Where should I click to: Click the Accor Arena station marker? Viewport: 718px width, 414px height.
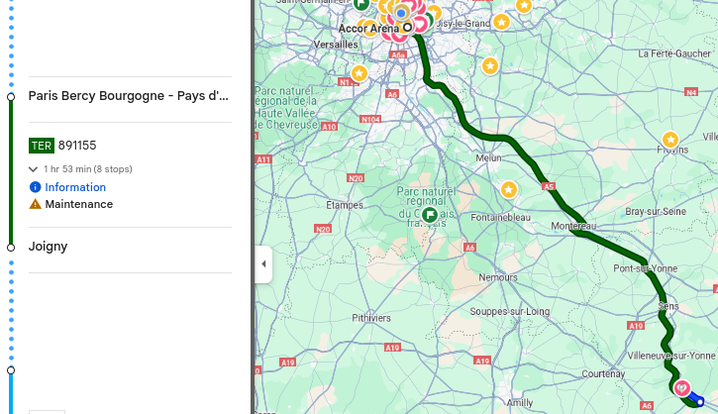click(406, 28)
